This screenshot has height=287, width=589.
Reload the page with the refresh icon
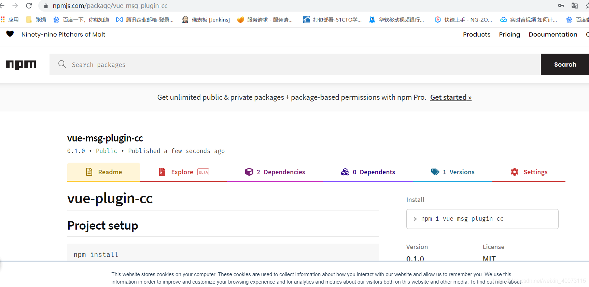[29, 6]
